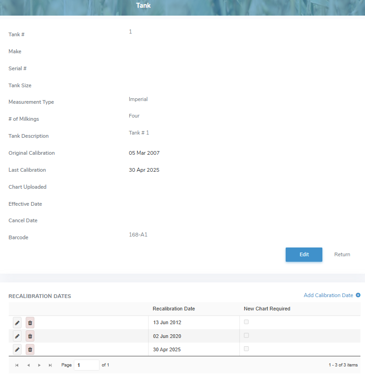Viewport: 365px width, 377px height.
Task: Sort by the Recalibration Date column header
Action: click(x=174, y=309)
